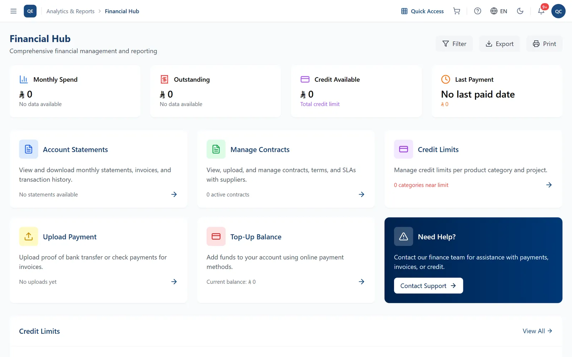Click View All credit limits link

(537, 331)
